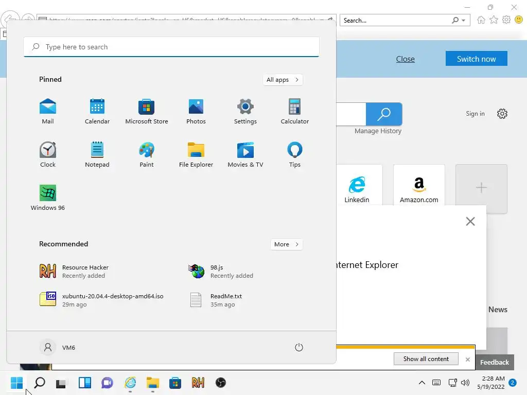Go to the Internet Explorer Home icon
527x395 pixels.
coord(481,20)
